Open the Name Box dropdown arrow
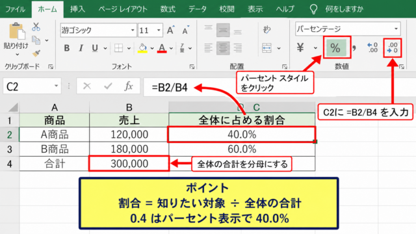The height and width of the screenshot is (234, 416). pyautogui.click(x=57, y=86)
